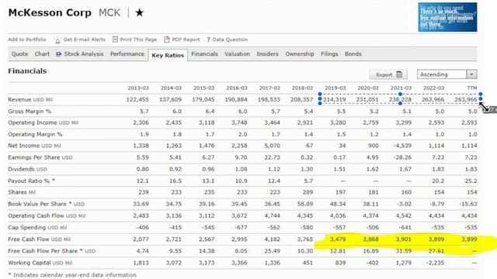Click the 2013-03 revenue value 122,455

[x=137, y=100]
